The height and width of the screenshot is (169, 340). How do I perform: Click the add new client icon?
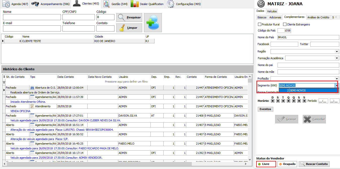point(153,23)
